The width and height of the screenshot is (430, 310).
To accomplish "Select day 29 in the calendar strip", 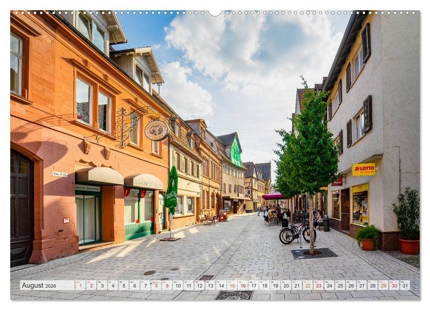I will (384, 285).
